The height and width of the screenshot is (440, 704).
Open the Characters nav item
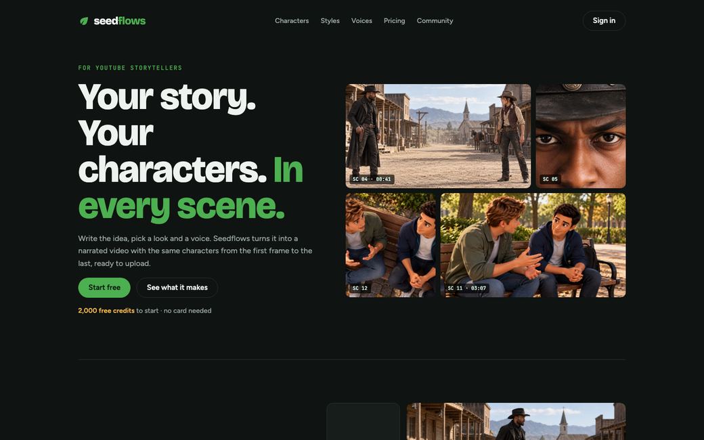292,21
